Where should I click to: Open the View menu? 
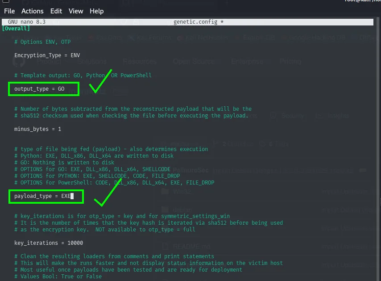coord(76,11)
